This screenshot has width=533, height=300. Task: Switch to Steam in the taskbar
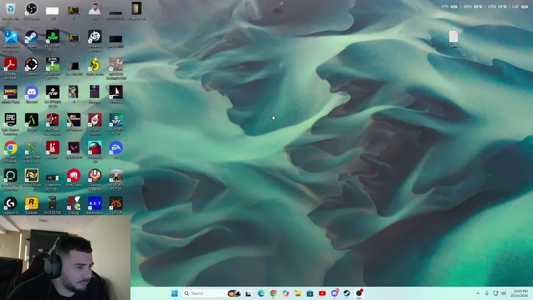[x=347, y=294]
